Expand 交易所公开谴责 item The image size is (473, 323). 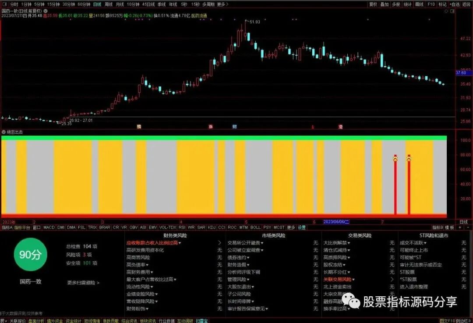pos(246,243)
